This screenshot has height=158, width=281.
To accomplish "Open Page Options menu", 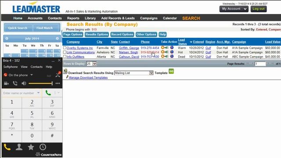I will 73,34.
